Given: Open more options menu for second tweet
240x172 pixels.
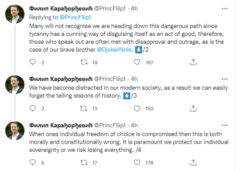Looking at the screenshot, I should click(x=225, y=79).
